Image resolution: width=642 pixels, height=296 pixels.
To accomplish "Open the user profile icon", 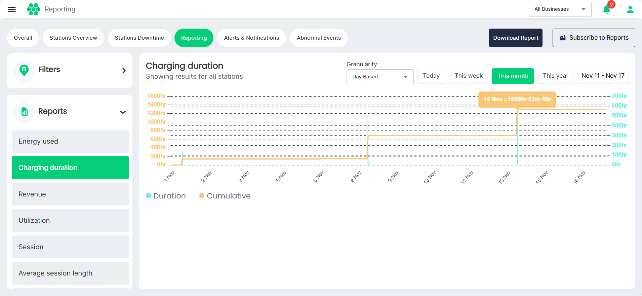I will pos(630,9).
